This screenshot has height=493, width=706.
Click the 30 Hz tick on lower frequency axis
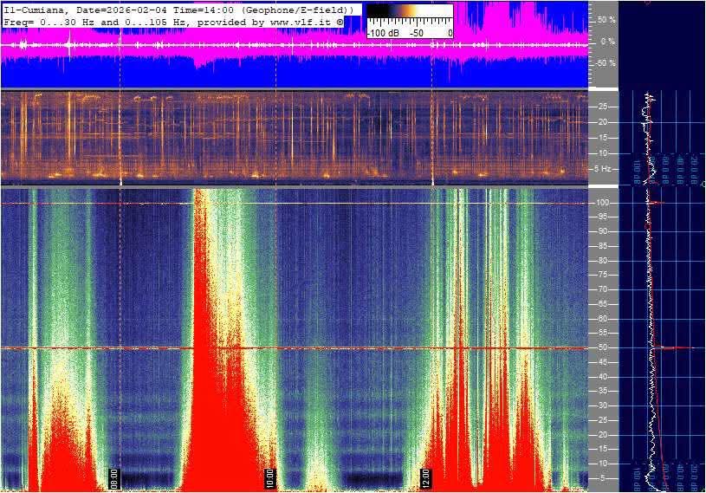[x=604, y=406]
